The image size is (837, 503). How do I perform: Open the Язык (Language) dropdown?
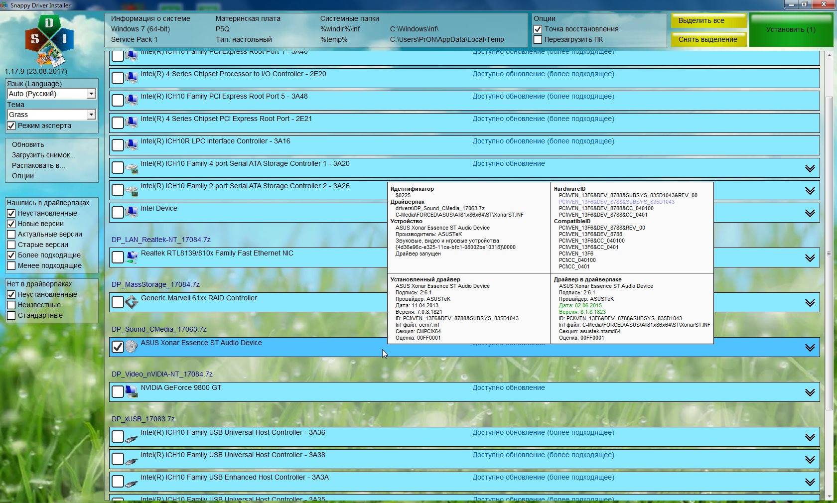(x=51, y=94)
